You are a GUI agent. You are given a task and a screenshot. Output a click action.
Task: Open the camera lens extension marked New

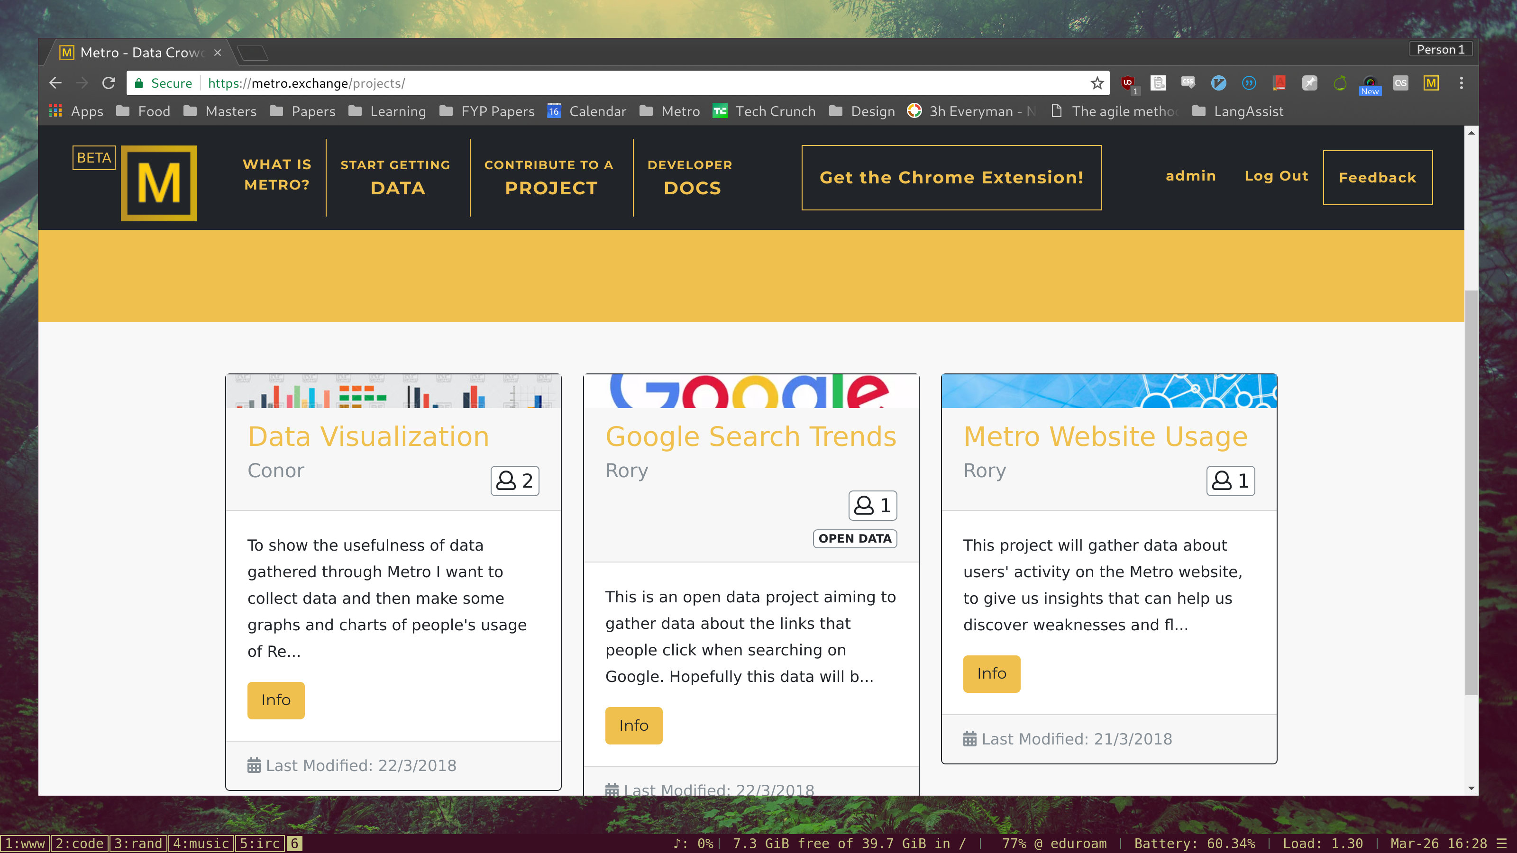pyautogui.click(x=1371, y=84)
